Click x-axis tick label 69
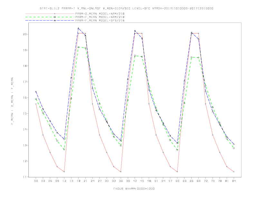Image resolution: width=255 pixels, height=197 pixels. click(199, 181)
